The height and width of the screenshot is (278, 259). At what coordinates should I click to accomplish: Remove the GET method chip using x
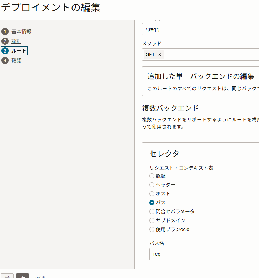(x=160, y=55)
